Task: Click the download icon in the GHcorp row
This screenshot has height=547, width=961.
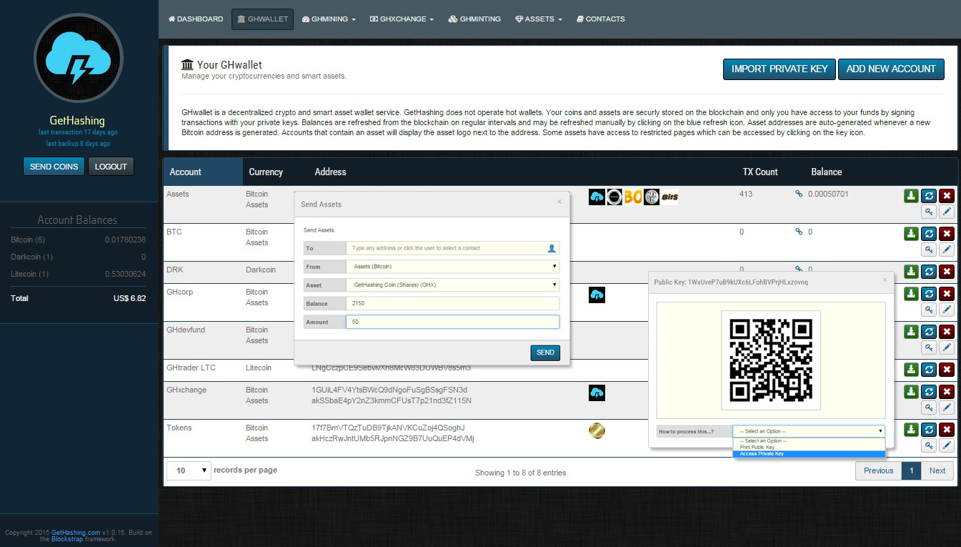Action: click(x=911, y=293)
